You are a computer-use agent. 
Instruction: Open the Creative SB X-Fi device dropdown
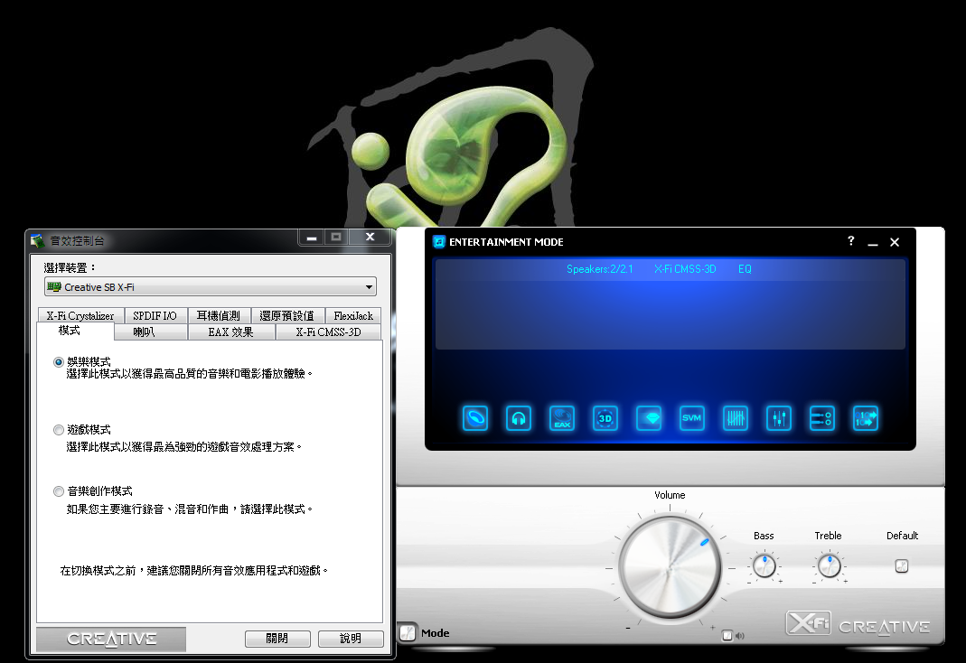click(210, 287)
